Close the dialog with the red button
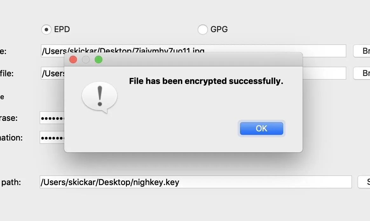This screenshot has width=370, height=221. click(73, 59)
